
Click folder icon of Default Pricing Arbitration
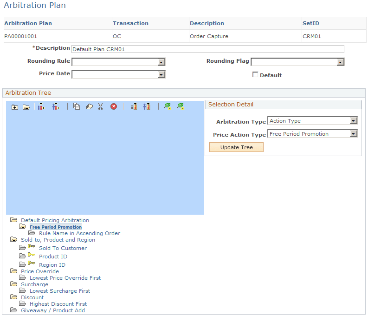(x=14, y=220)
